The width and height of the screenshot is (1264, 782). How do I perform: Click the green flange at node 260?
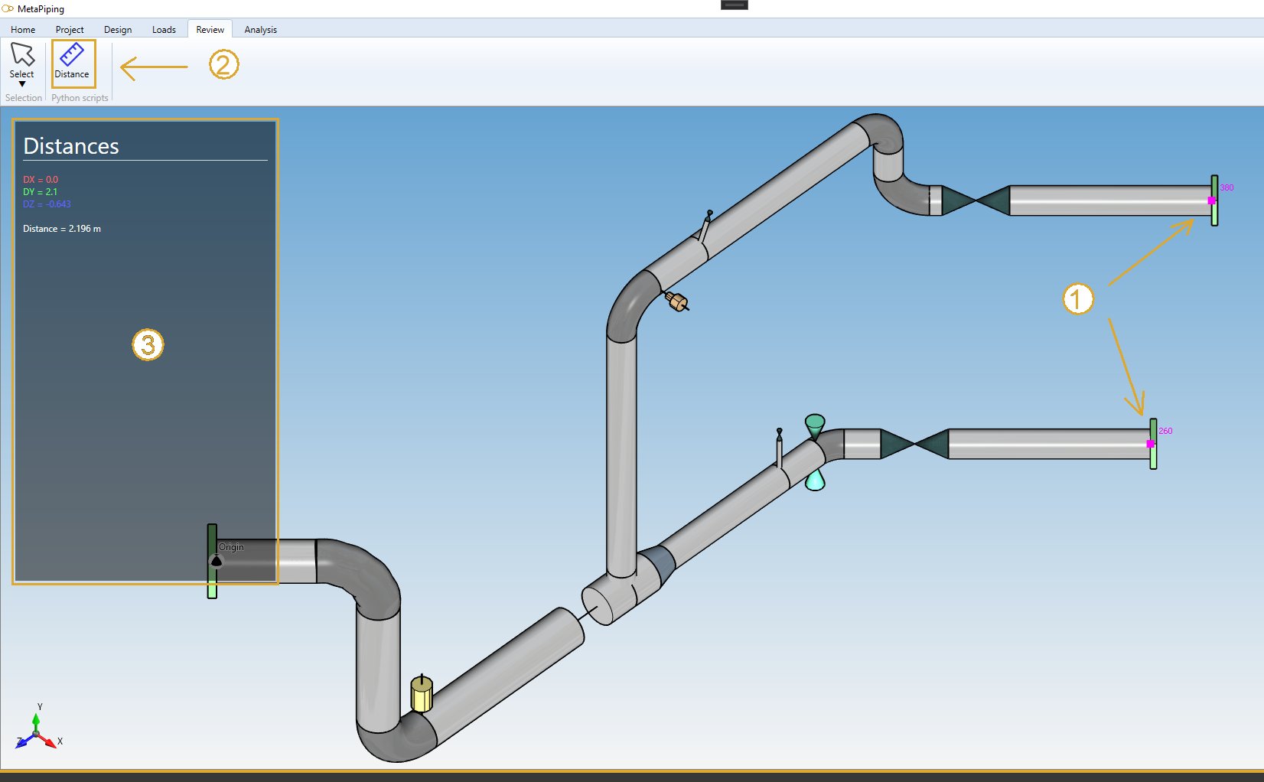[1153, 444]
